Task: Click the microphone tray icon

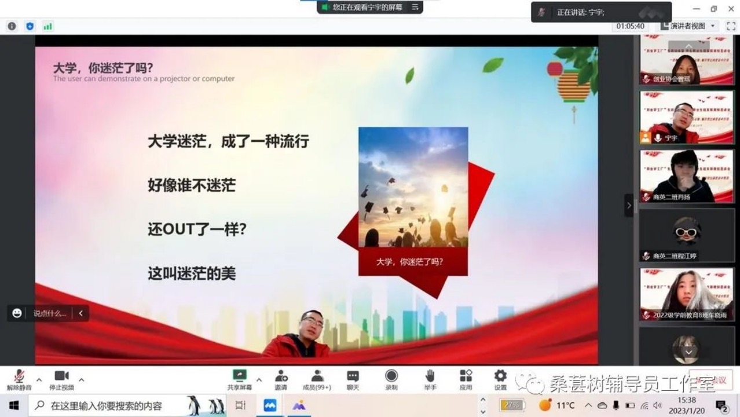Action: tap(616, 405)
